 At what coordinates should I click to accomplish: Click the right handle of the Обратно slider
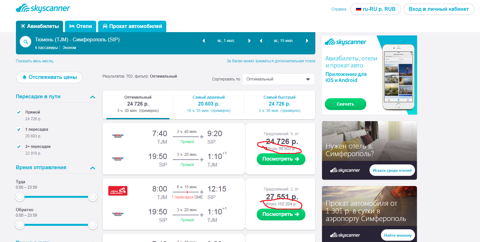pos(93,225)
